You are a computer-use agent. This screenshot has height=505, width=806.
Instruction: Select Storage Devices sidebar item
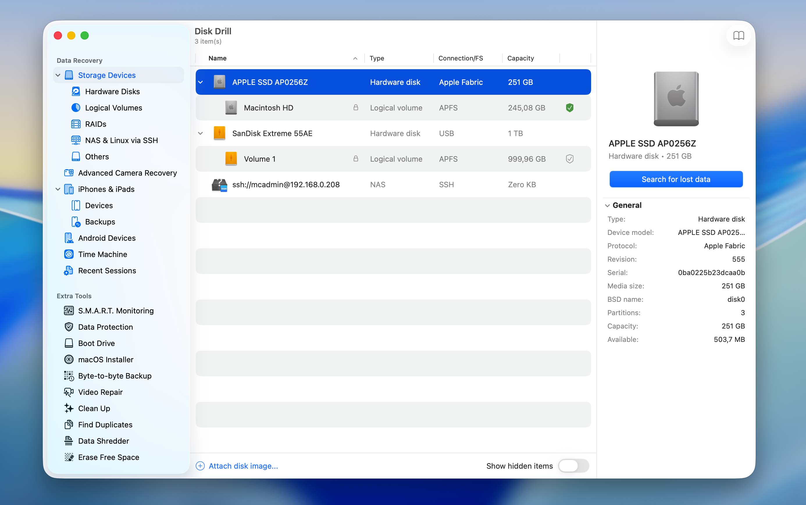[x=119, y=75]
